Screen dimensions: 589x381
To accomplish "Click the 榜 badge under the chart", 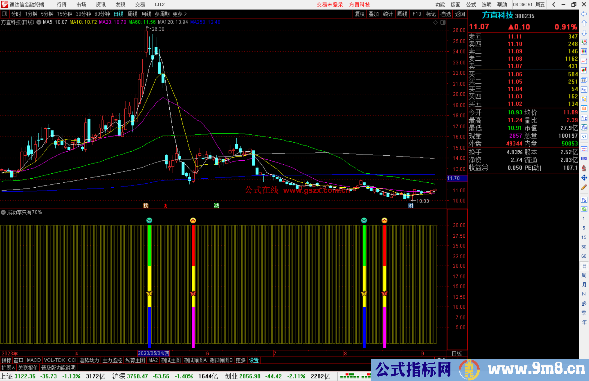I will click(x=146, y=206).
